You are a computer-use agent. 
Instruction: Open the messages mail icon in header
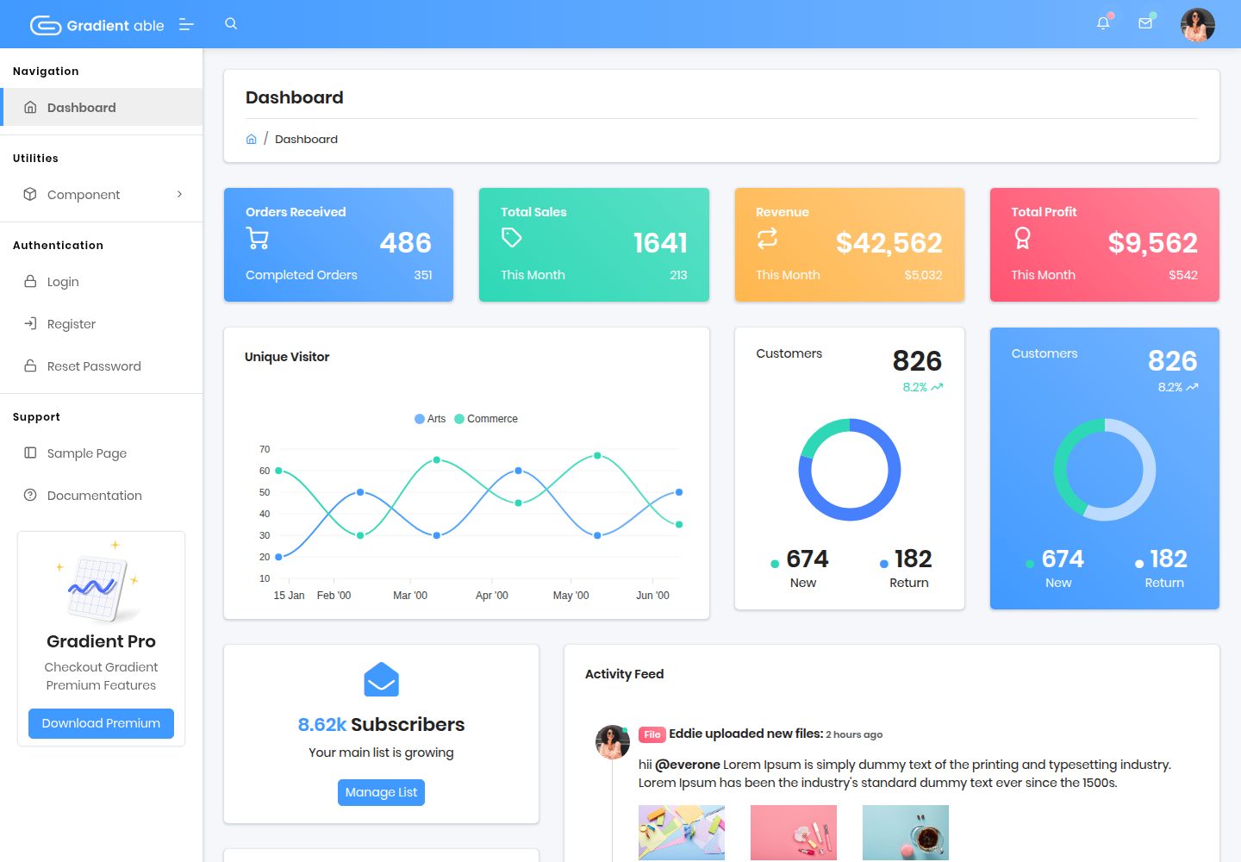[x=1145, y=23]
